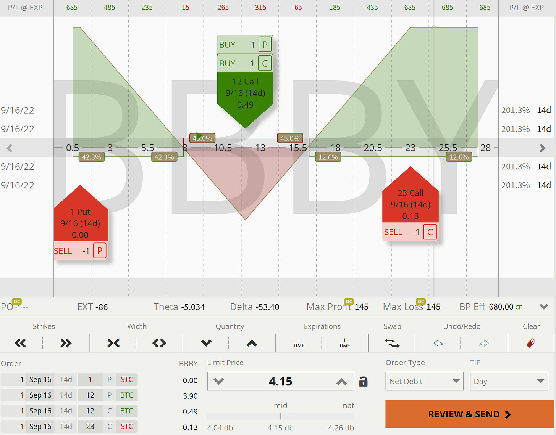Viewport: 556px width, 435px height.
Task: Click the 3.90 price of 12 put
Action: pyautogui.click(x=190, y=396)
